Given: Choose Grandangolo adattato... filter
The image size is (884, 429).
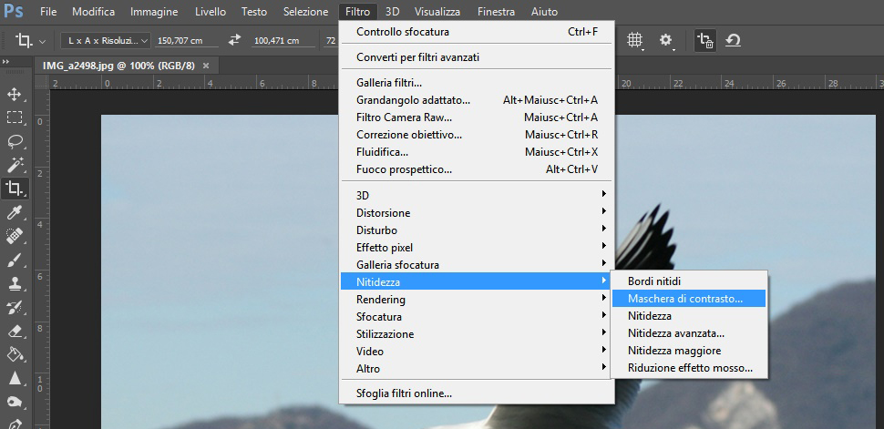Looking at the screenshot, I should tap(477, 100).
